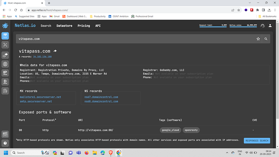279x157 pixels.
Task: Click the share arrow next to vitapass.com
Action: (x=55, y=51)
